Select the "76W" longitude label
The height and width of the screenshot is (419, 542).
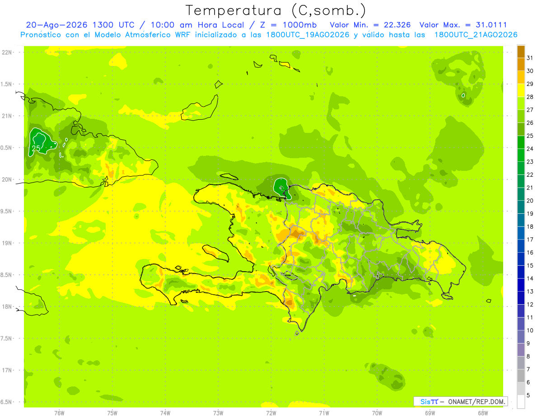coord(59,413)
